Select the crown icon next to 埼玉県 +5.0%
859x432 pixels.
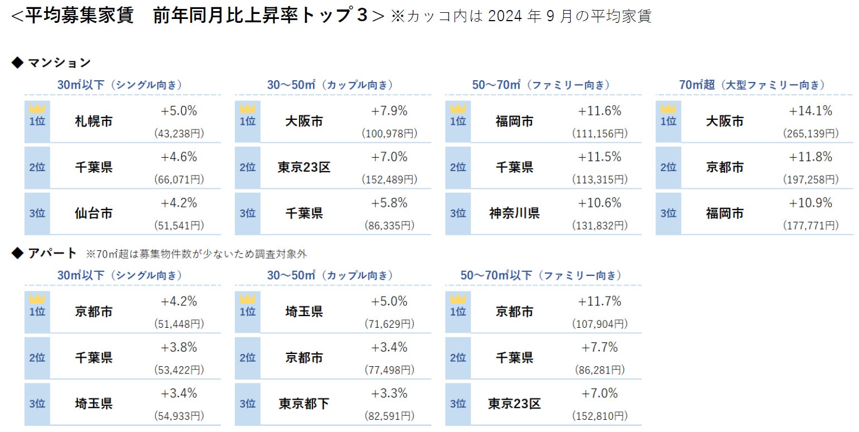[247, 299]
